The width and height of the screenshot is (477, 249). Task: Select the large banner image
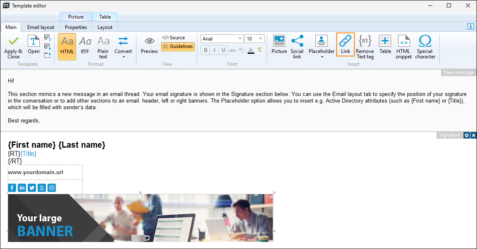[141, 218]
